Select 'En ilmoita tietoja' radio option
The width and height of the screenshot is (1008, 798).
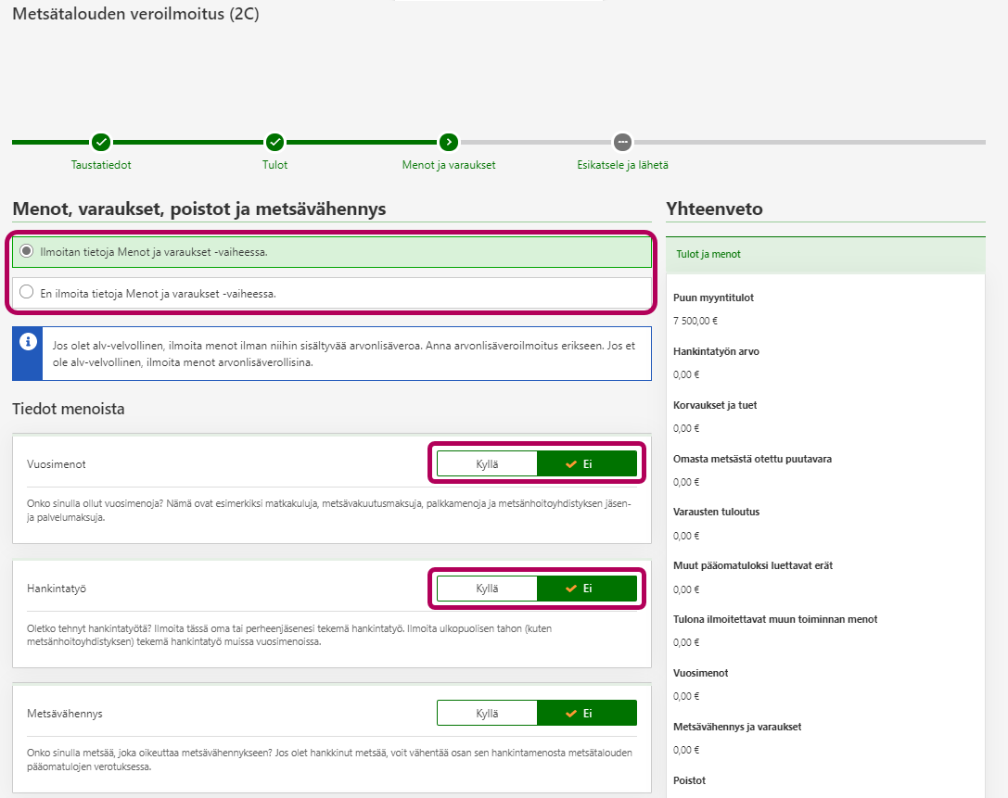27,292
